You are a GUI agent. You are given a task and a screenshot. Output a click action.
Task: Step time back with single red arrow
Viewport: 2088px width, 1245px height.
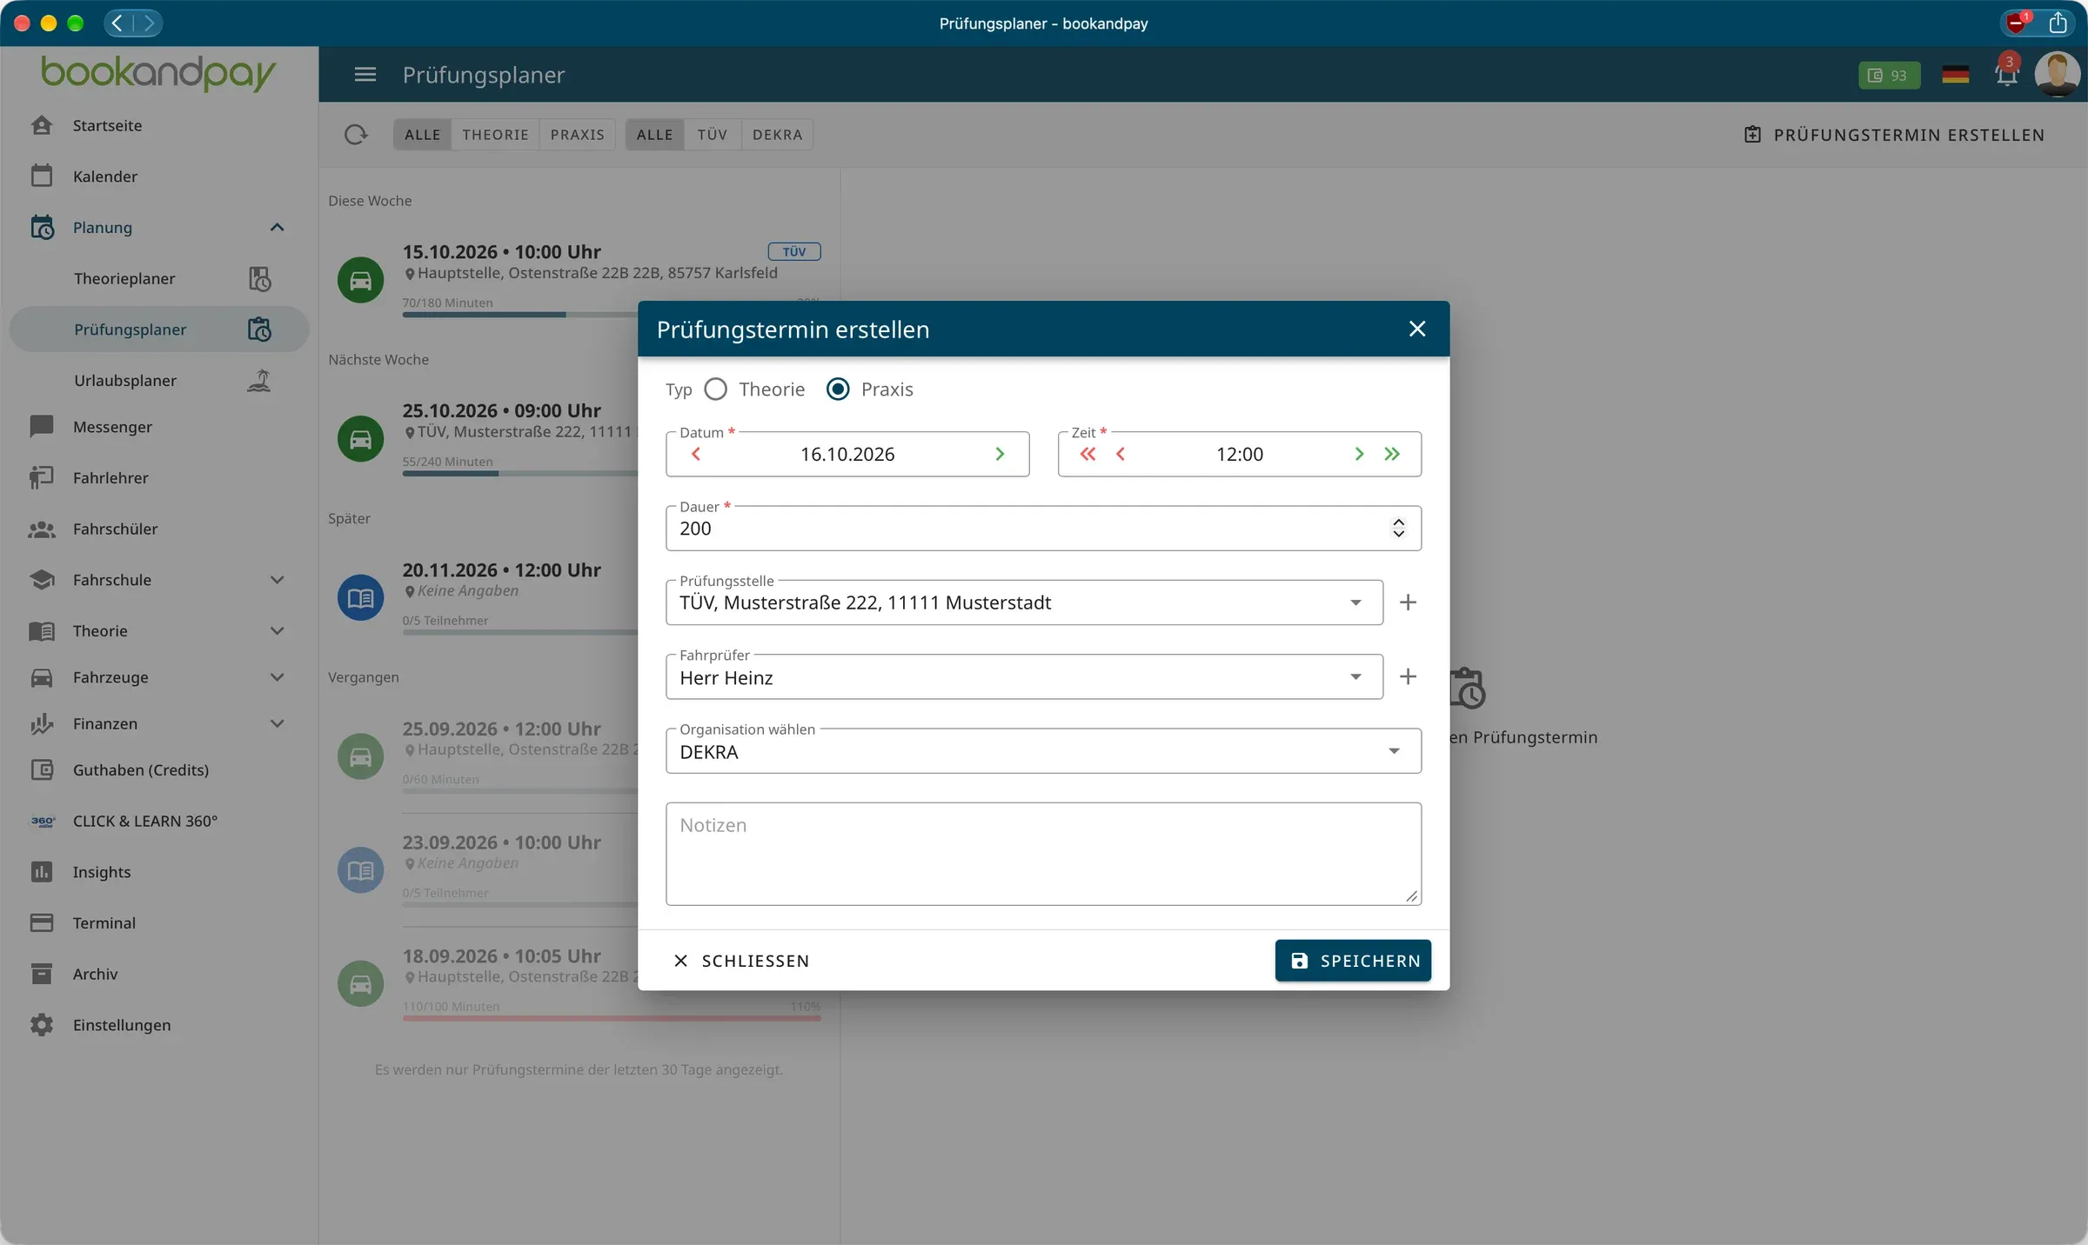pyautogui.click(x=1121, y=454)
